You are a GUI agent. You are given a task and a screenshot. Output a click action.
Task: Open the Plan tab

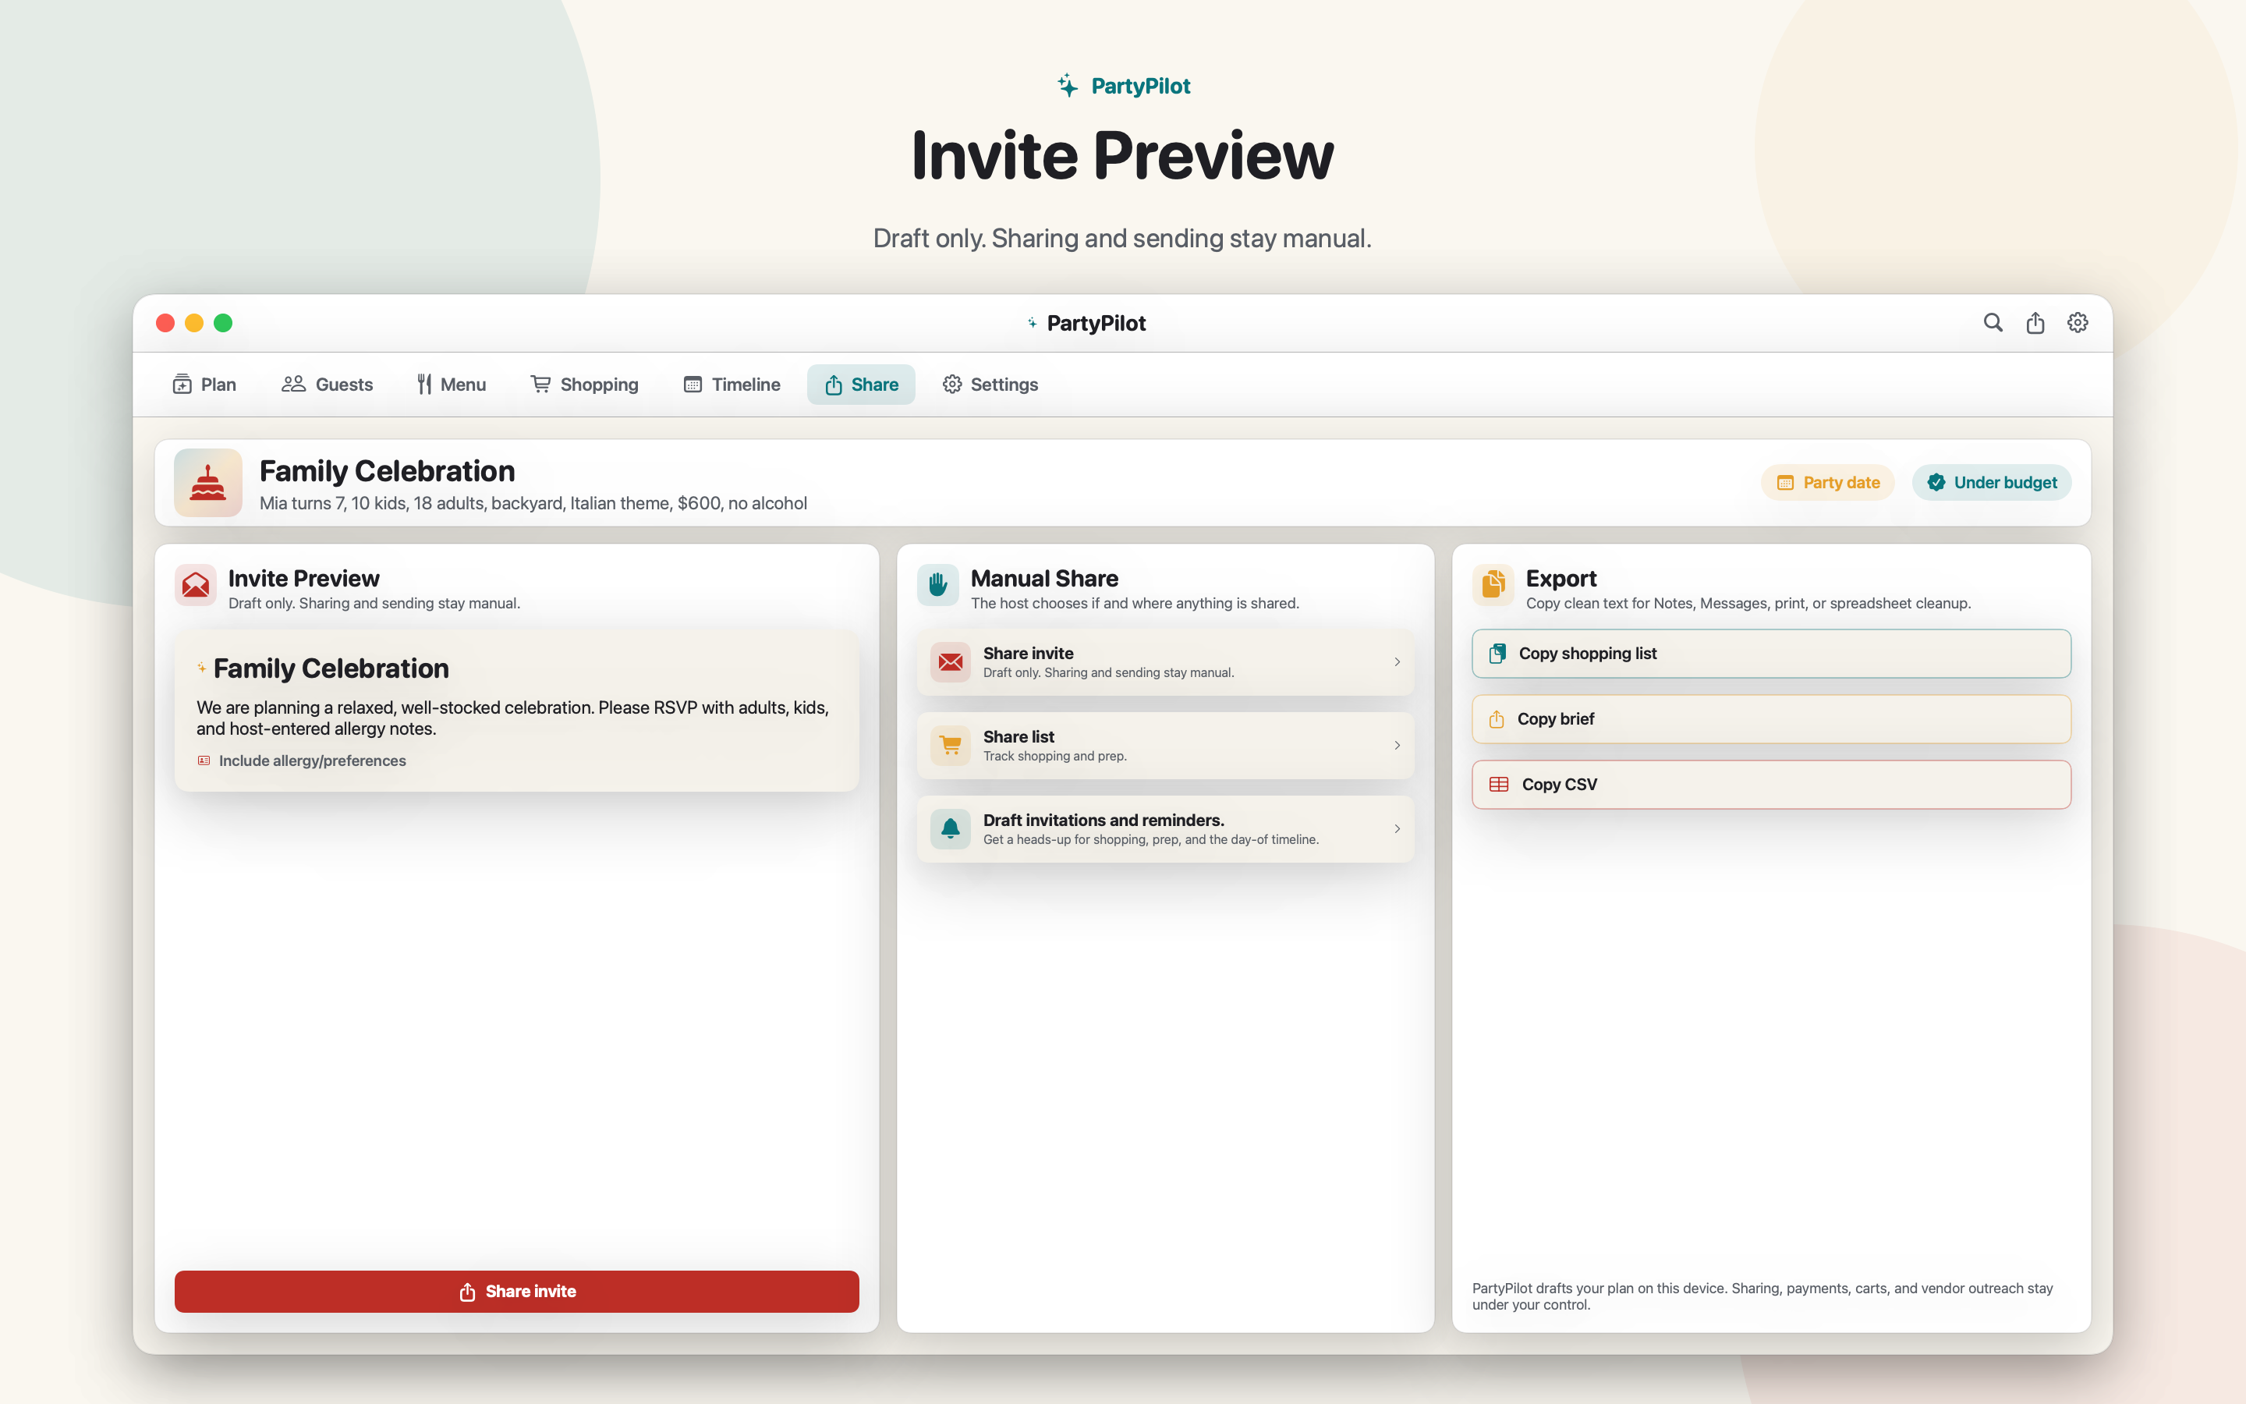pos(204,385)
